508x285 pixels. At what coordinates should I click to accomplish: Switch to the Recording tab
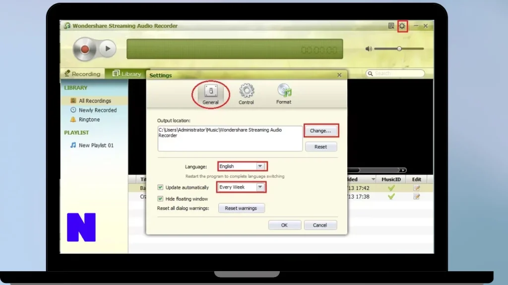[82, 74]
